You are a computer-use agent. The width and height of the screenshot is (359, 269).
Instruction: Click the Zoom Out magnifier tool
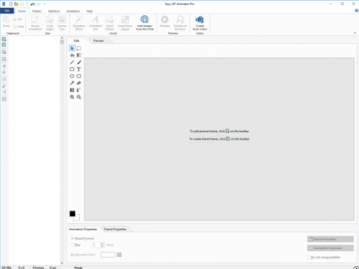pyautogui.click(x=79, y=97)
